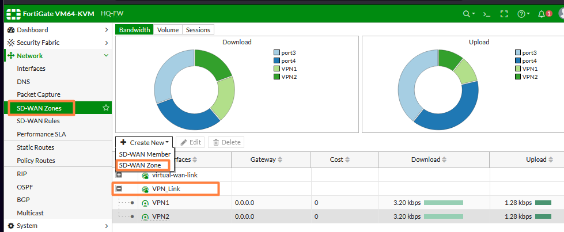The height and width of the screenshot is (232, 564).
Task: Click the Security Fabric icon
Action: pyautogui.click(x=11, y=43)
